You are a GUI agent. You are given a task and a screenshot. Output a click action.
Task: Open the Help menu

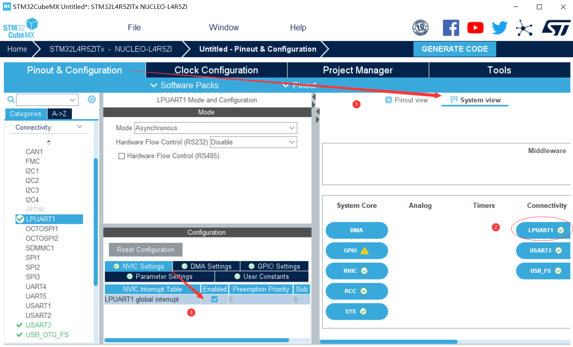click(x=298, y=28)
